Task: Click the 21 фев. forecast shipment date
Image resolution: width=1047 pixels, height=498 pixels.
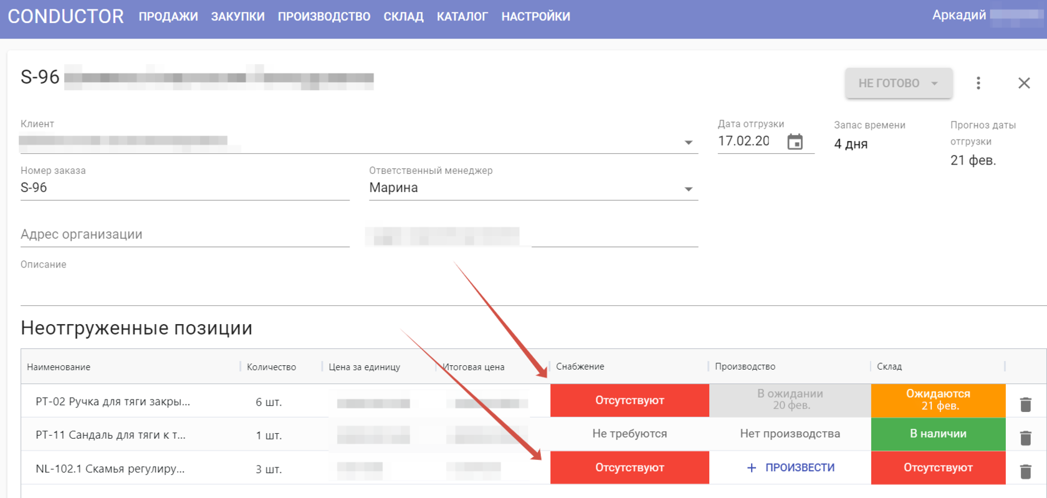Action: point(973,160)
